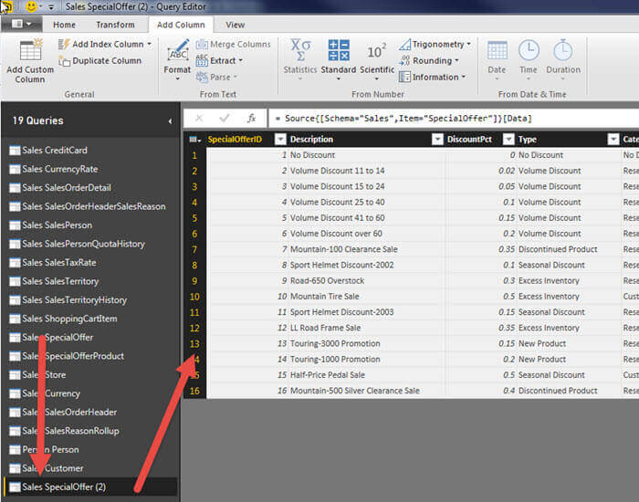Open the Description column filter dropdown

click(435, 140)
